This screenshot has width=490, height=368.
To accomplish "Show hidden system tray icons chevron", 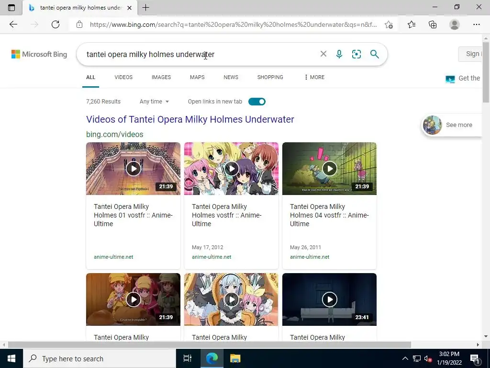I will click(x=405, y=358).
